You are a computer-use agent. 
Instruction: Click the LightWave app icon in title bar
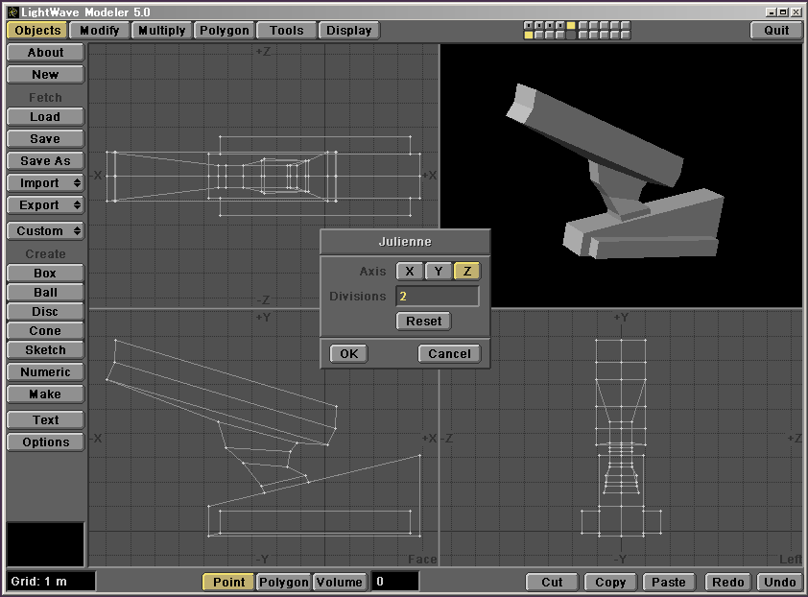tap(12, 12)
